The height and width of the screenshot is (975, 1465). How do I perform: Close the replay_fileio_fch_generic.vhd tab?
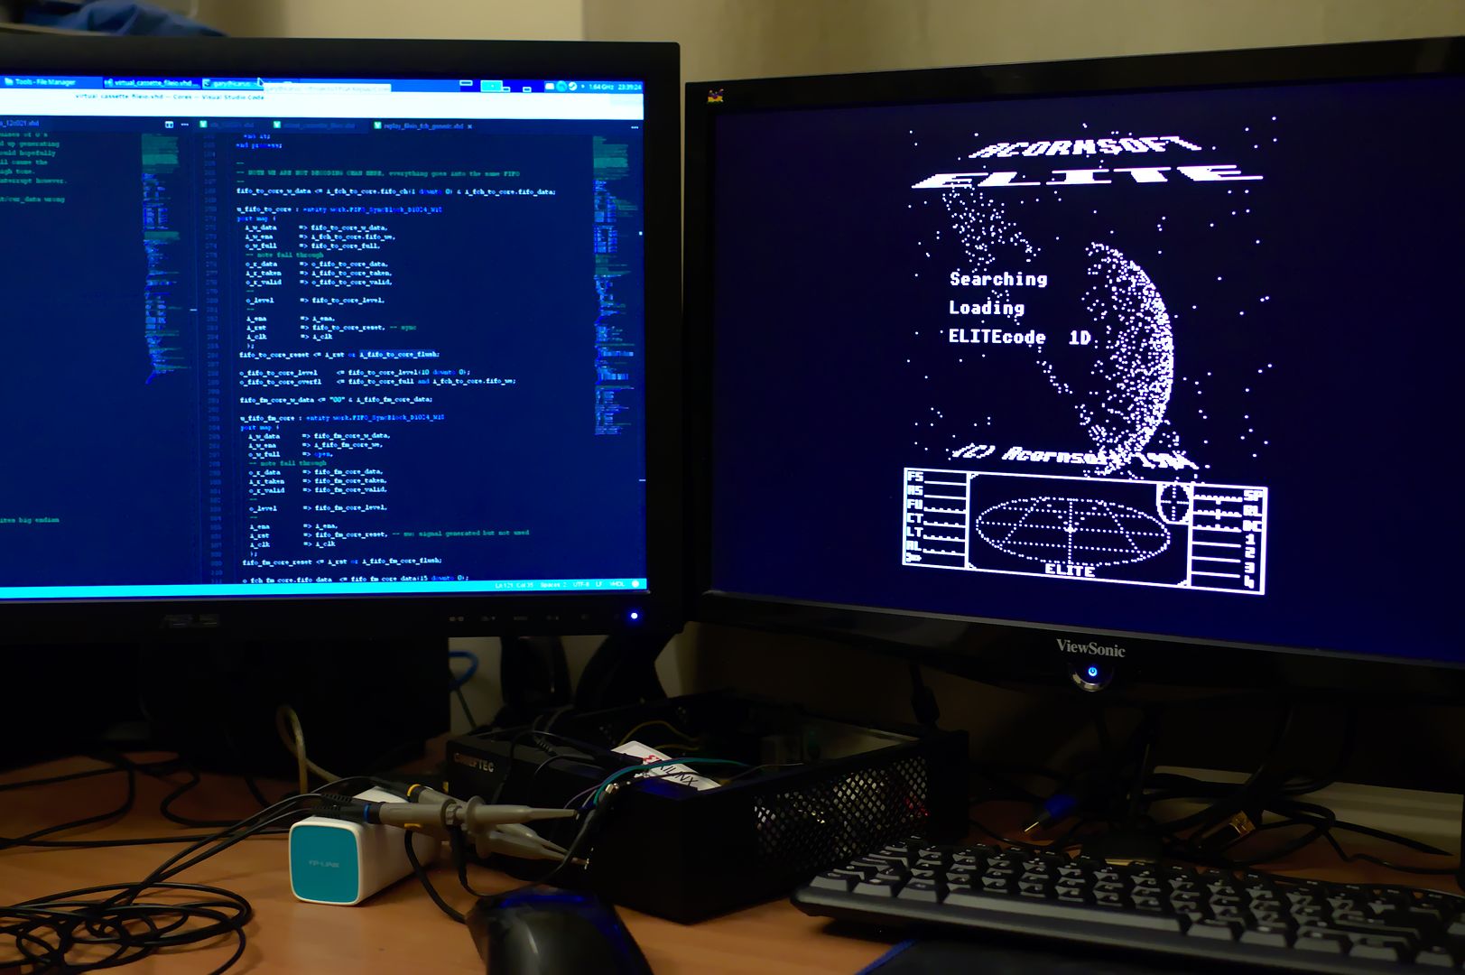(x=469, y=125)
